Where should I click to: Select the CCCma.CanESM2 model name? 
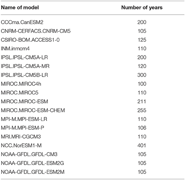[x=22, y=22]
